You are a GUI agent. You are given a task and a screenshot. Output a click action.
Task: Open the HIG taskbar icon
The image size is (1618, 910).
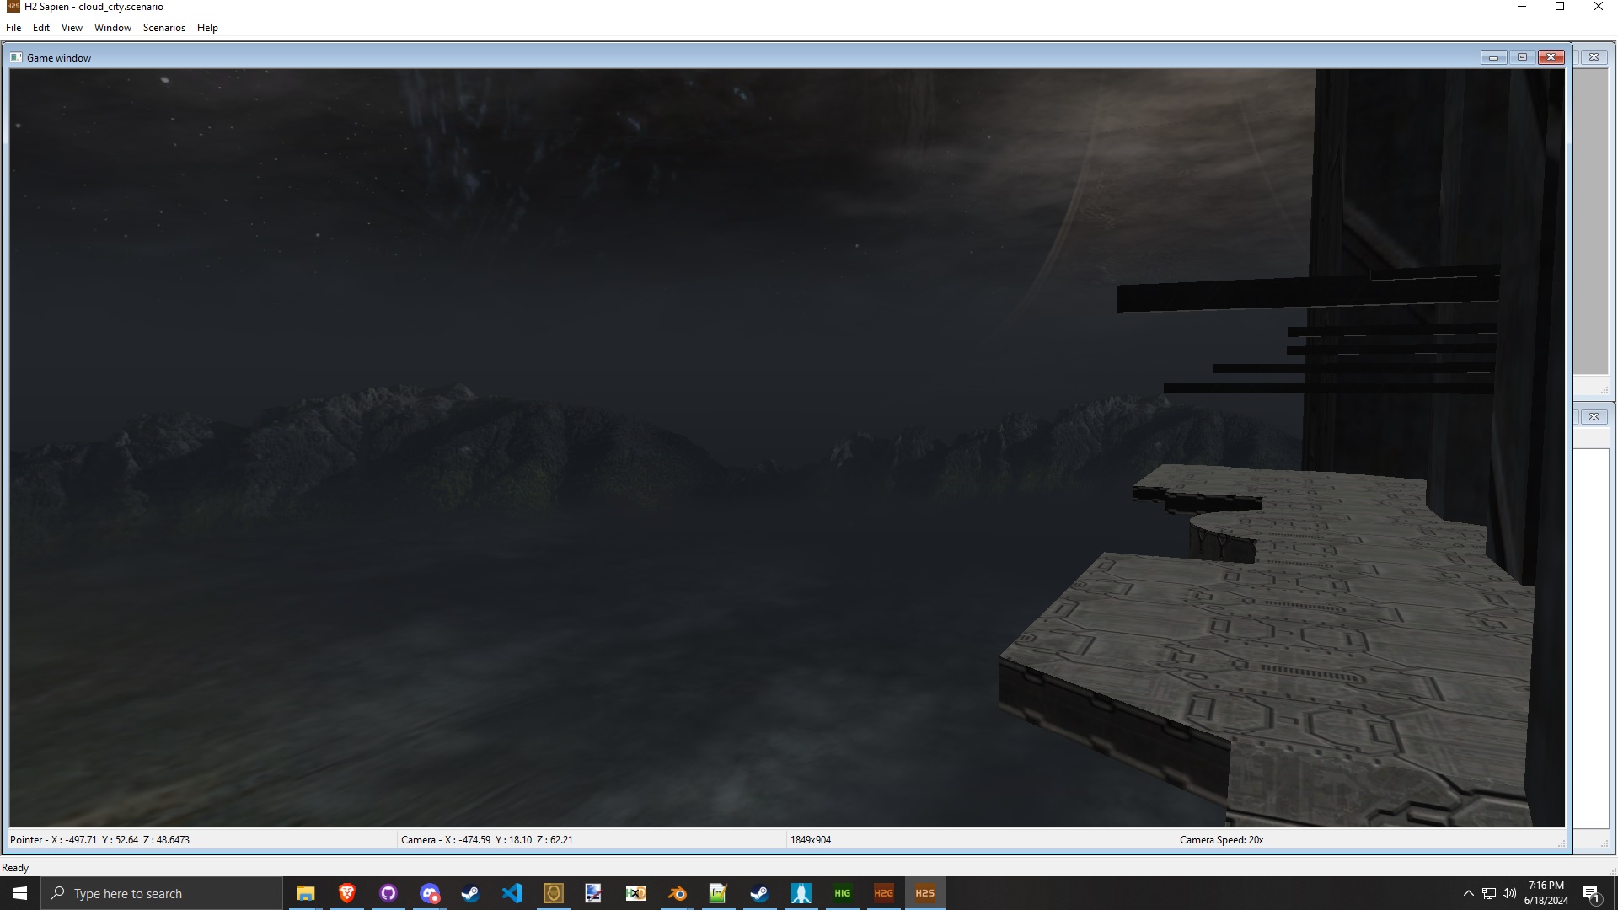pyautogui.click(x=842, y=893)
